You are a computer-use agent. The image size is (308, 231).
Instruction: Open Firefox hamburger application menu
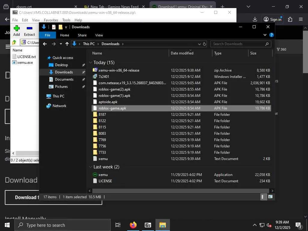coord(301,19)
